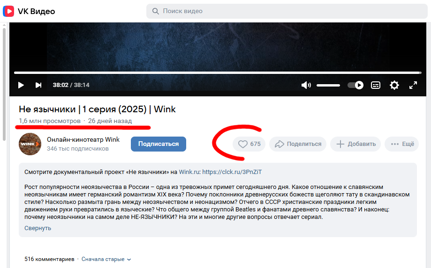431x268 pixels.
Task: Open Онлайн-кинотеатр Wink channel name
Action: [x=83, y=139]
